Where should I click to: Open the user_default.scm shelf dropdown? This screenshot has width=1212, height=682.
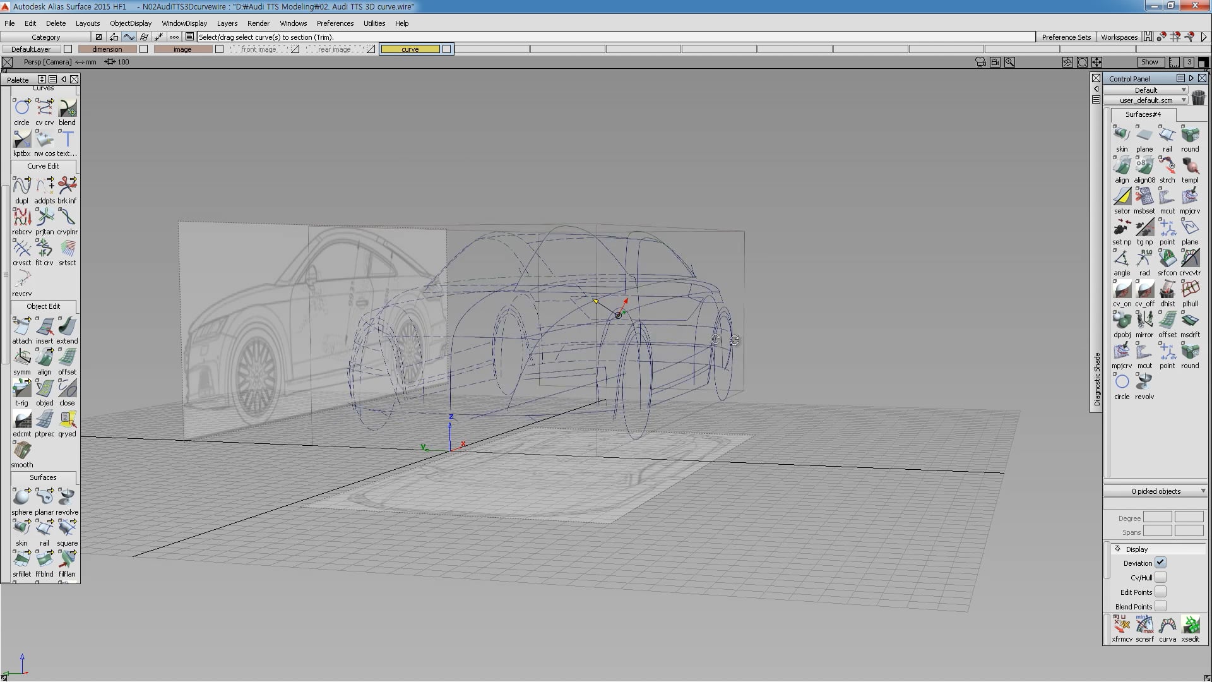click(x=1146, y=100)
